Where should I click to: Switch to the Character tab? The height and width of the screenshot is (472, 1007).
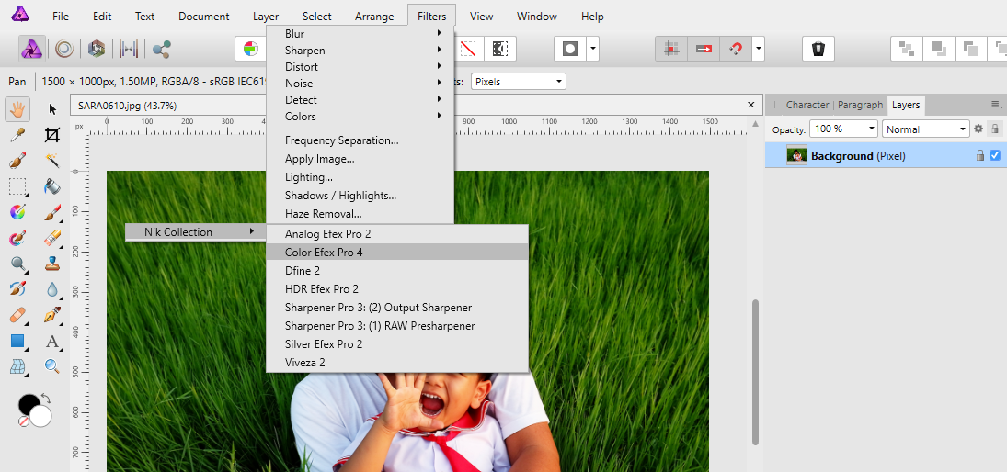807,105
